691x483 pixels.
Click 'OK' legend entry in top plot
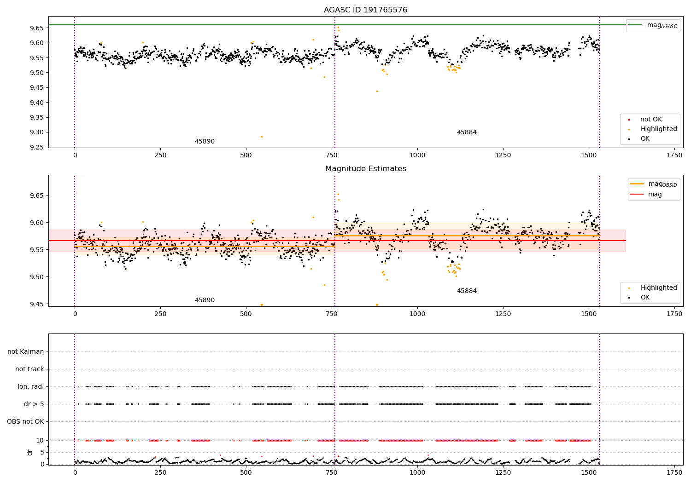pos(645,139)
